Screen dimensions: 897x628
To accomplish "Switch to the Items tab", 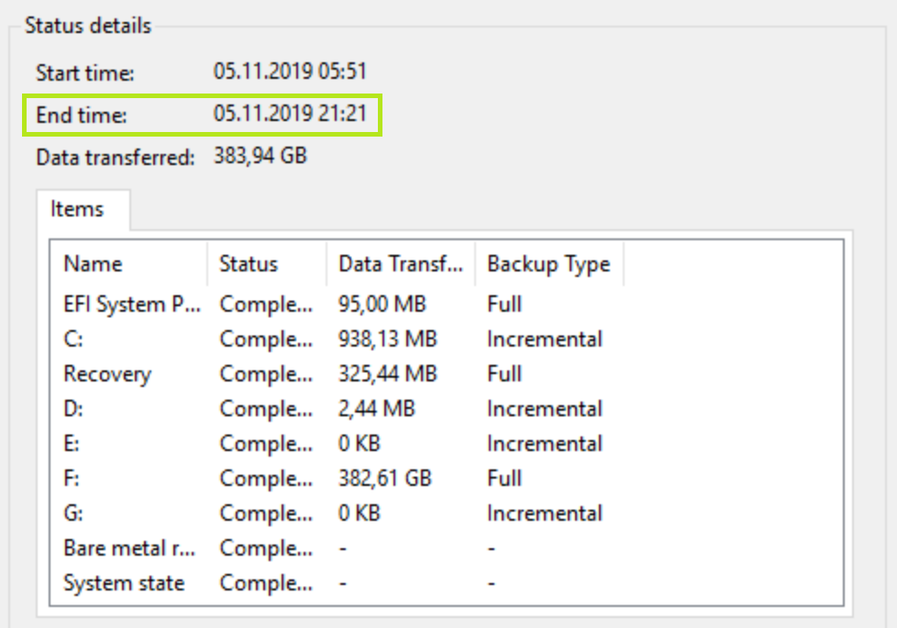I will click(77, 209).
